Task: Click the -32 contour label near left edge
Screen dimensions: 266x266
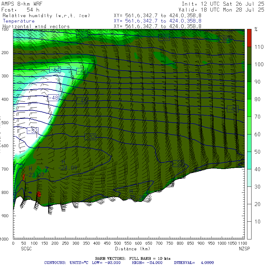Action: tap(33, 131)
